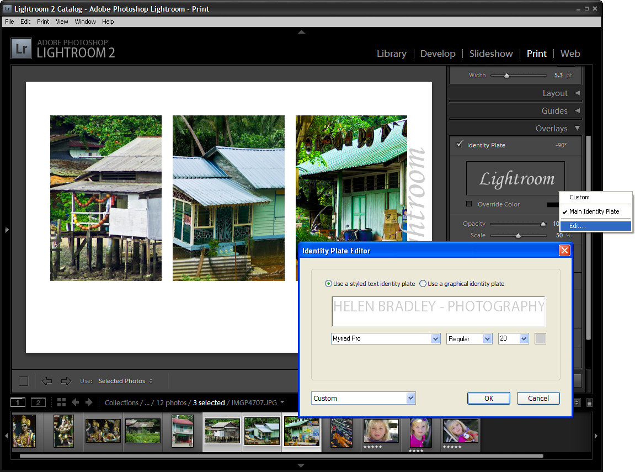The height and width of the screenshot is (472, 635).
Task: Open the Use Selected Photos dropdown
Action: point(126,381)
